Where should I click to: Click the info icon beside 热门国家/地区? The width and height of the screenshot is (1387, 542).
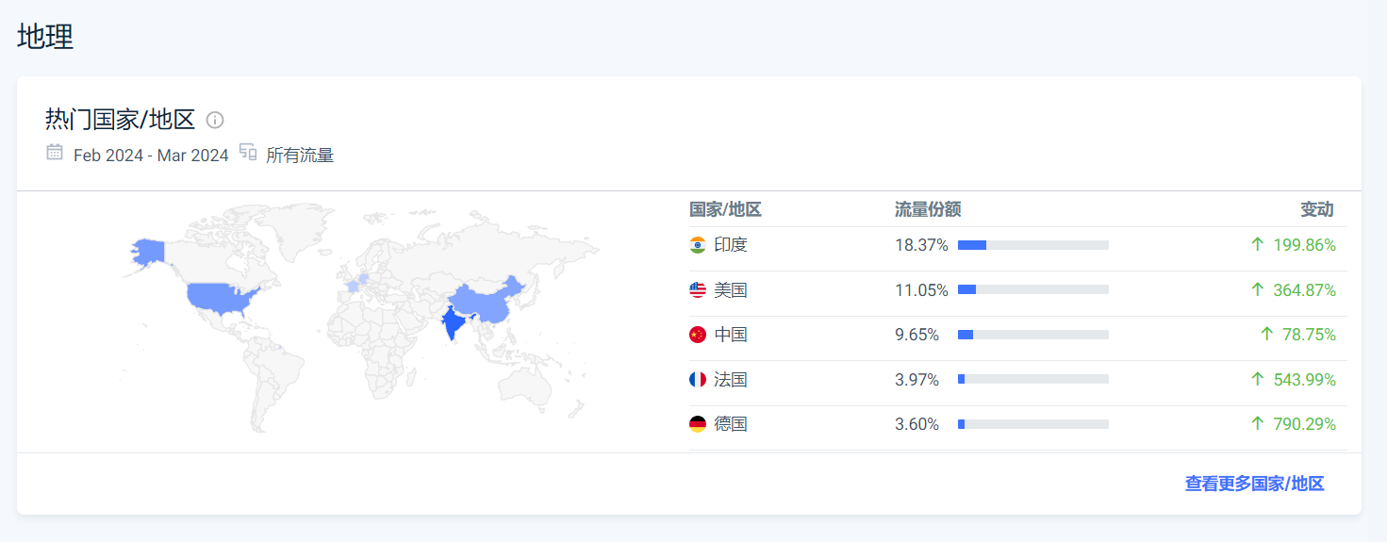[x=215, y=120]
